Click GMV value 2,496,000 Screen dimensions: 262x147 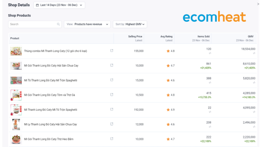click(x=249, y=122)
